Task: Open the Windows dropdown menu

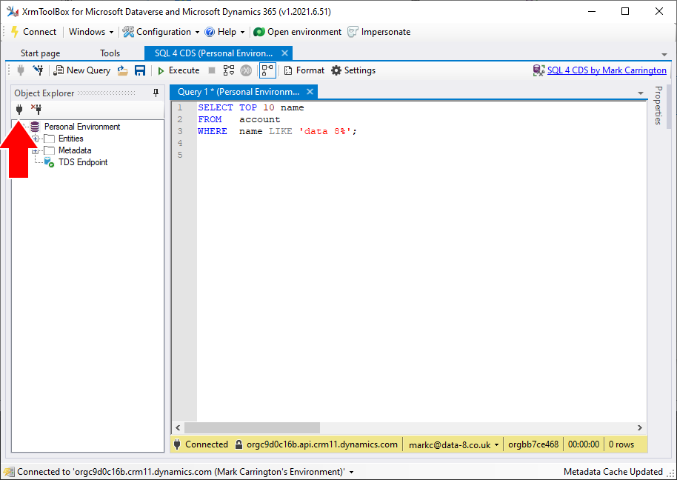Action: click(91, 32)
